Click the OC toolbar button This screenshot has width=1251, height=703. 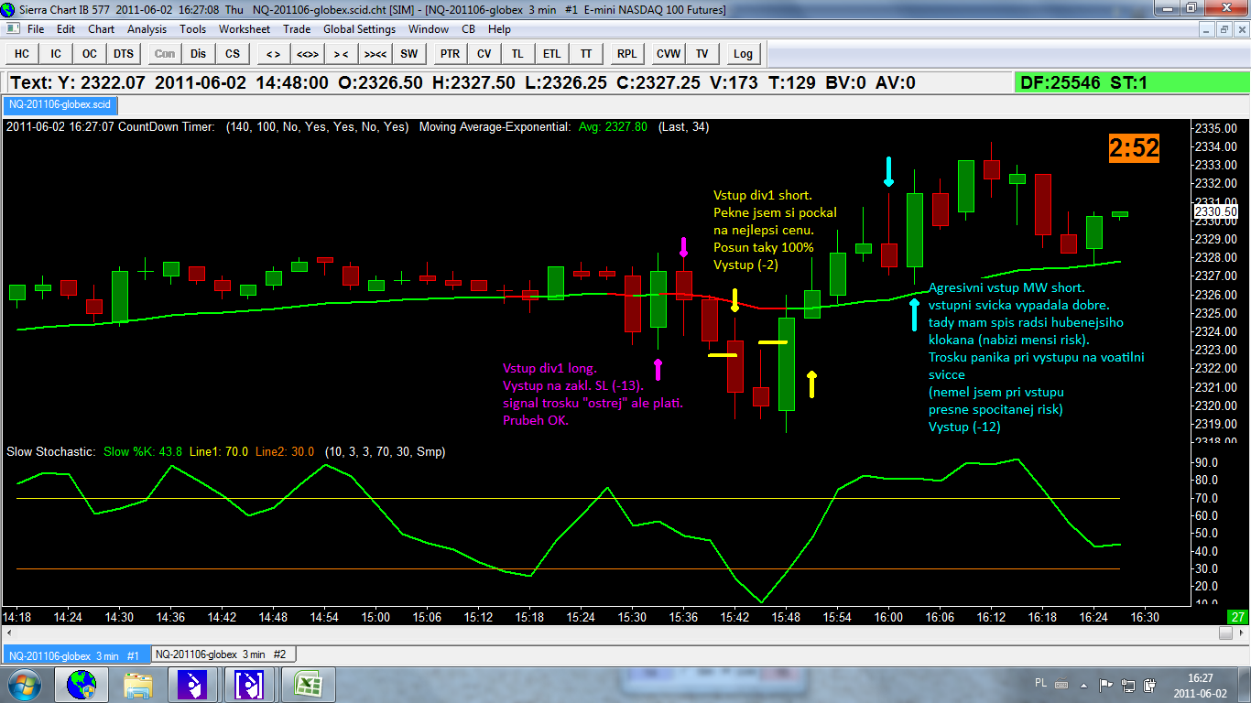(90, 54)
